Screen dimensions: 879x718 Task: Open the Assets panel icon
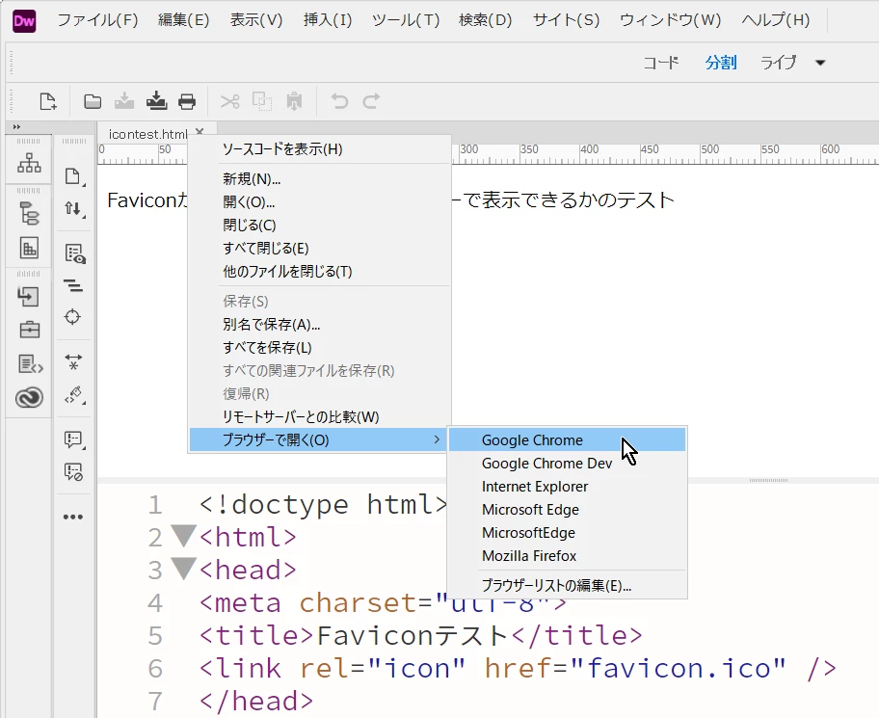(29, 248)
